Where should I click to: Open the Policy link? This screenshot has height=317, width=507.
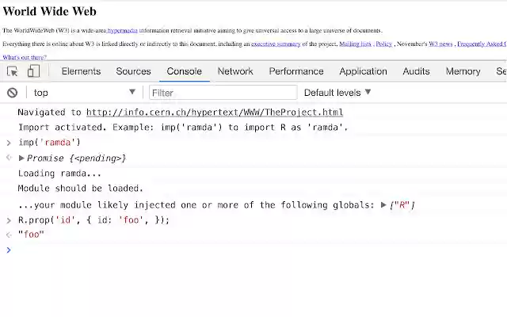383,44
